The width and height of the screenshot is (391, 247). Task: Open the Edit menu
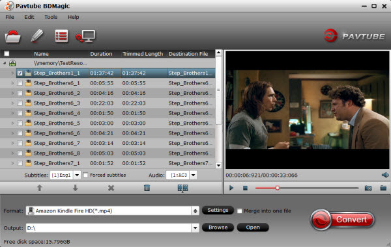click(x=29, y=17)
